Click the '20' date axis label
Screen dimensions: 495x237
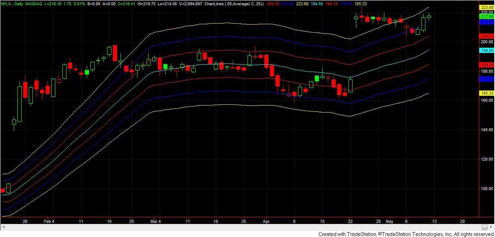tap(462, 221)
